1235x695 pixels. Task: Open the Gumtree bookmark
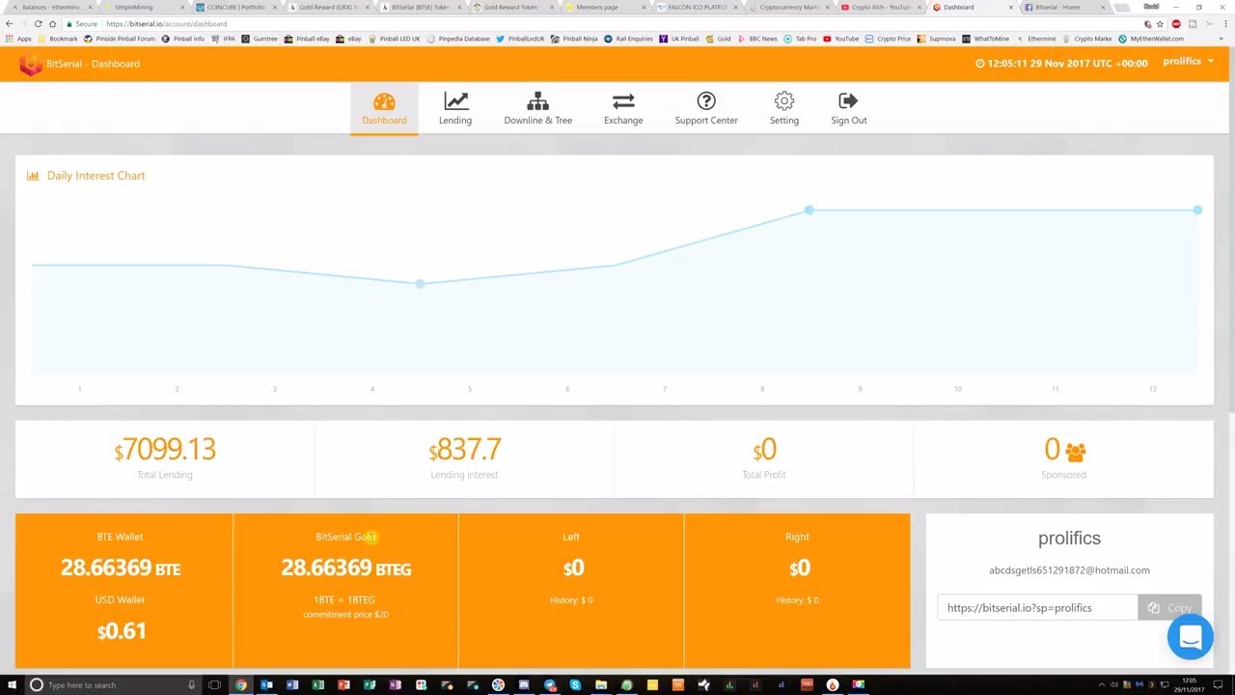pyautogui.click(x=260, y=39)
